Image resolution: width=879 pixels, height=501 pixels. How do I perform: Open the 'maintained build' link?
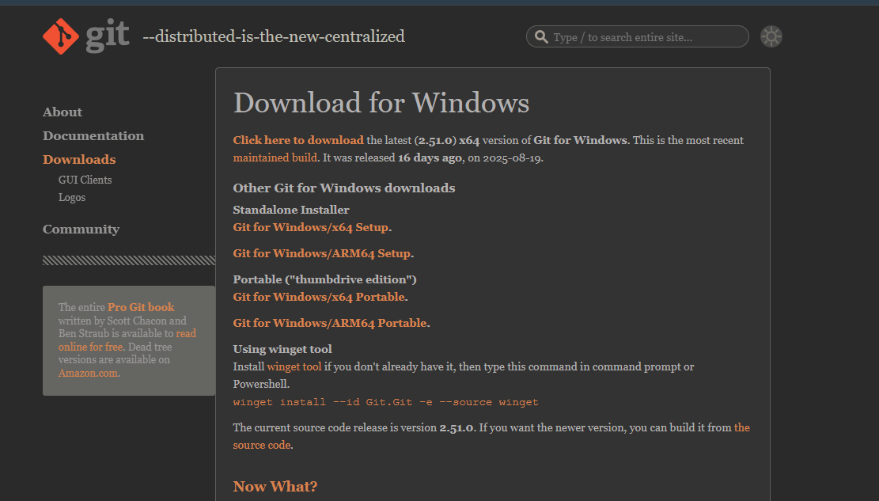(275, 158)
